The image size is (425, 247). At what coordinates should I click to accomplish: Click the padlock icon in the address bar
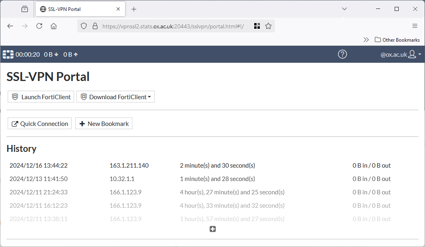click(95, 26)
